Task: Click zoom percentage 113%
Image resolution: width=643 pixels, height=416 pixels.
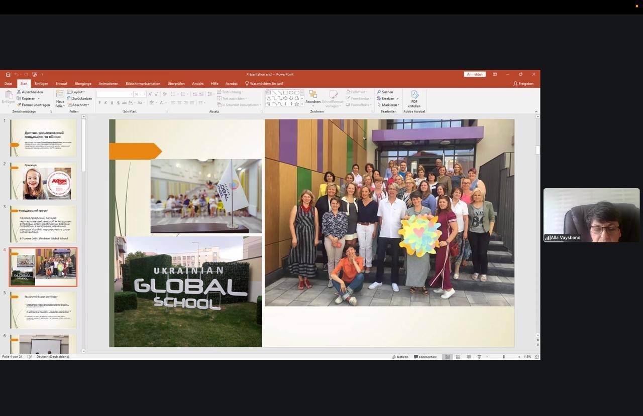Action: pos(527,357)
